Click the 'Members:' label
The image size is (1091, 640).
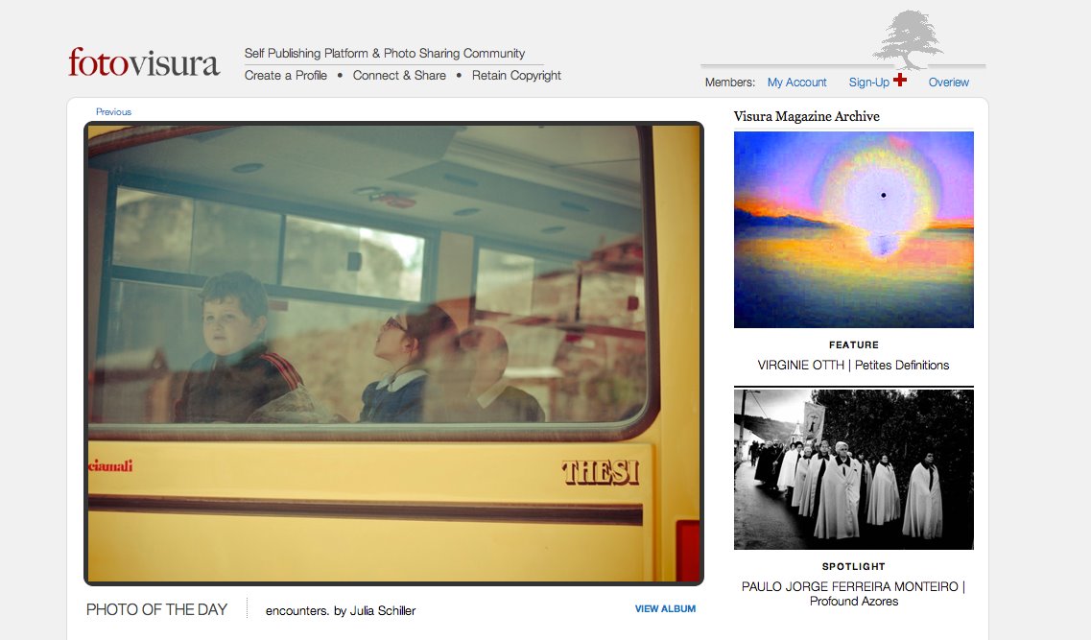730,83
